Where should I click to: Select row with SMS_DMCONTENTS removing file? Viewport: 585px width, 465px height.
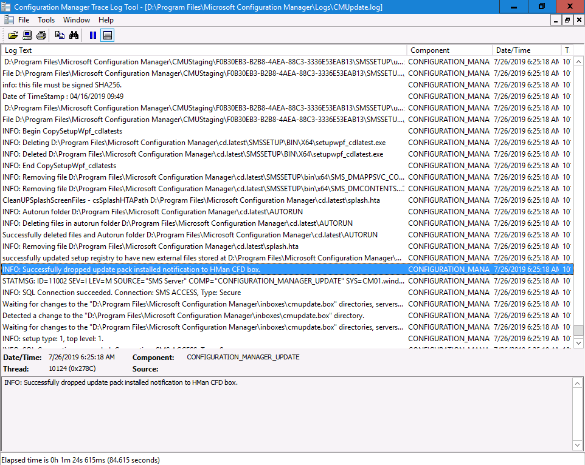click(287, 189)
